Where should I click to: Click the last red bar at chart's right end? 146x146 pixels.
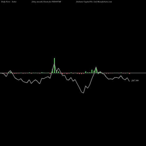(130, 73)
